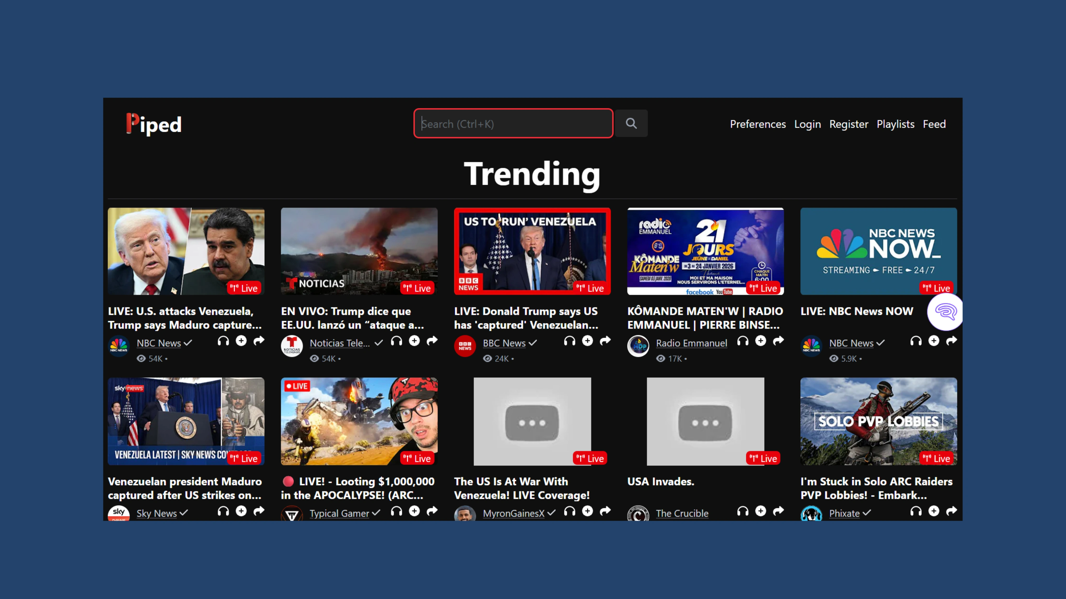
Task: Open Playlists
Action: click(895, 124)
